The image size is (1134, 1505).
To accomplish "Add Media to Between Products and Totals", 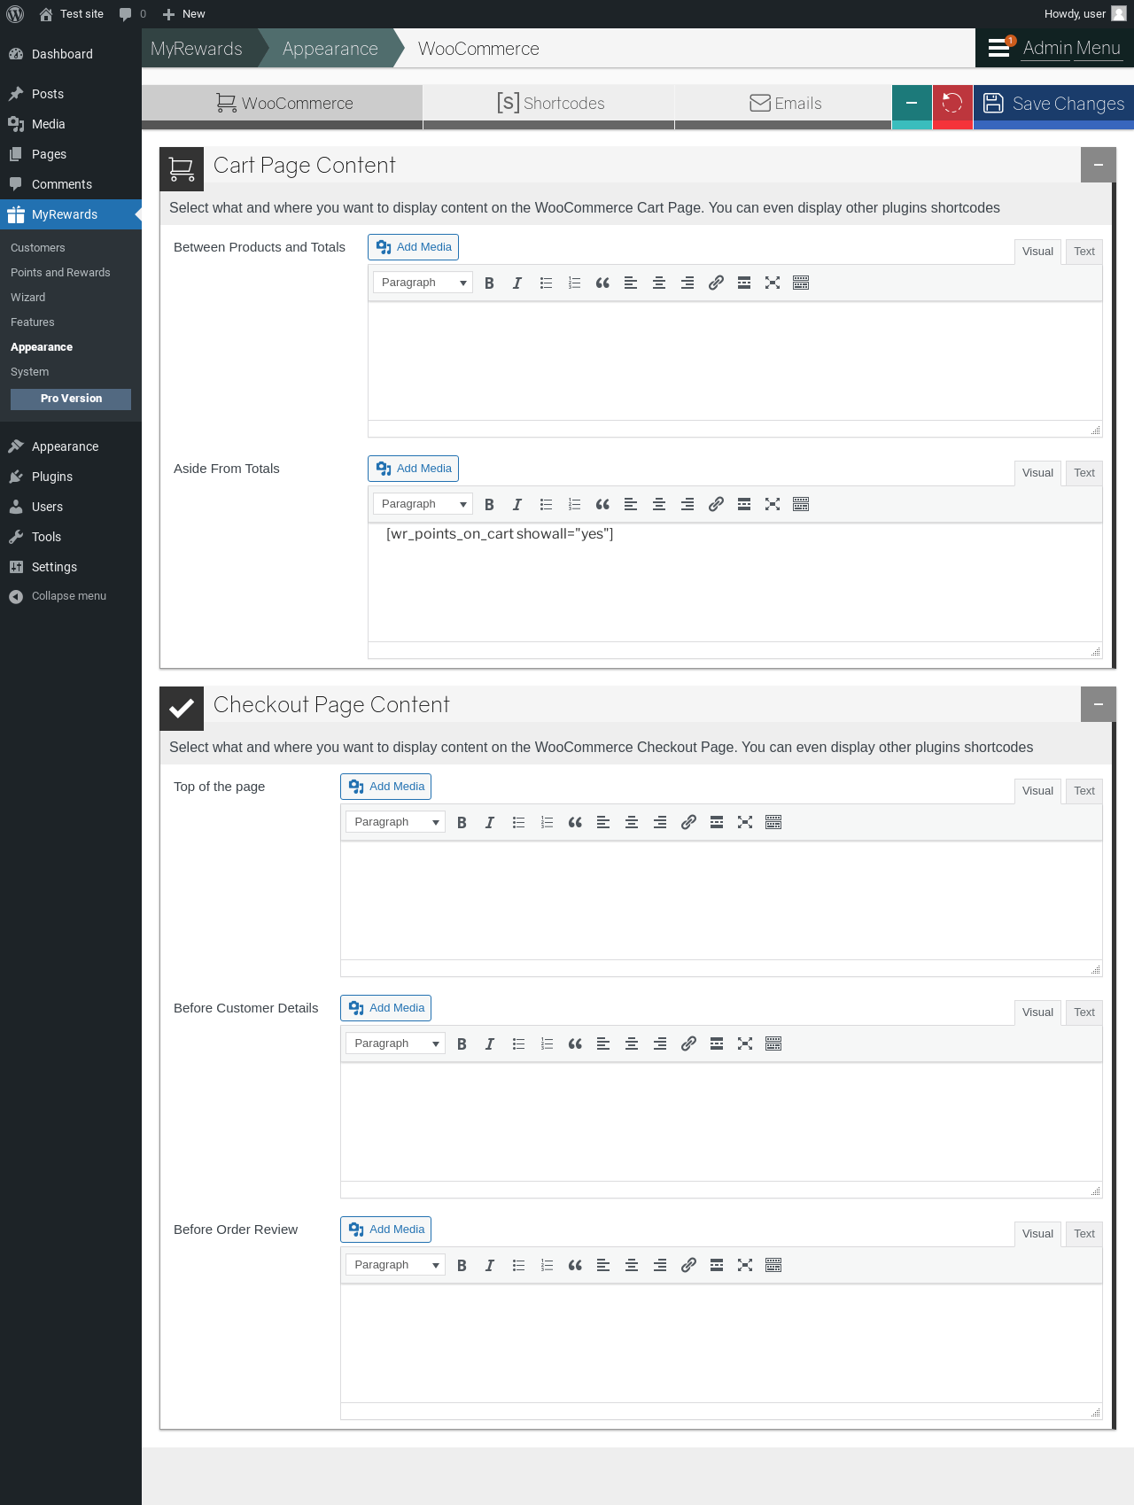I will (413, 247).
